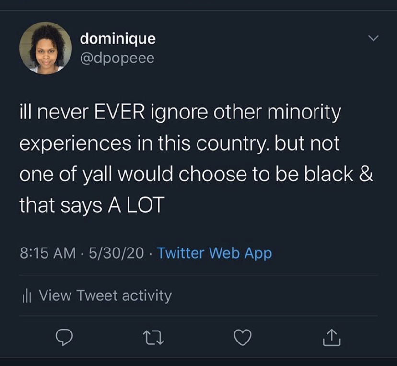Click the display name dominique

[117, 38]
